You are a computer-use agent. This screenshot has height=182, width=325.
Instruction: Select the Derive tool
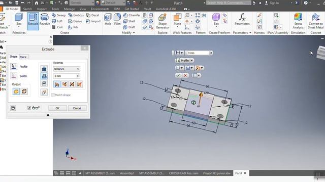tap(75, 21)
